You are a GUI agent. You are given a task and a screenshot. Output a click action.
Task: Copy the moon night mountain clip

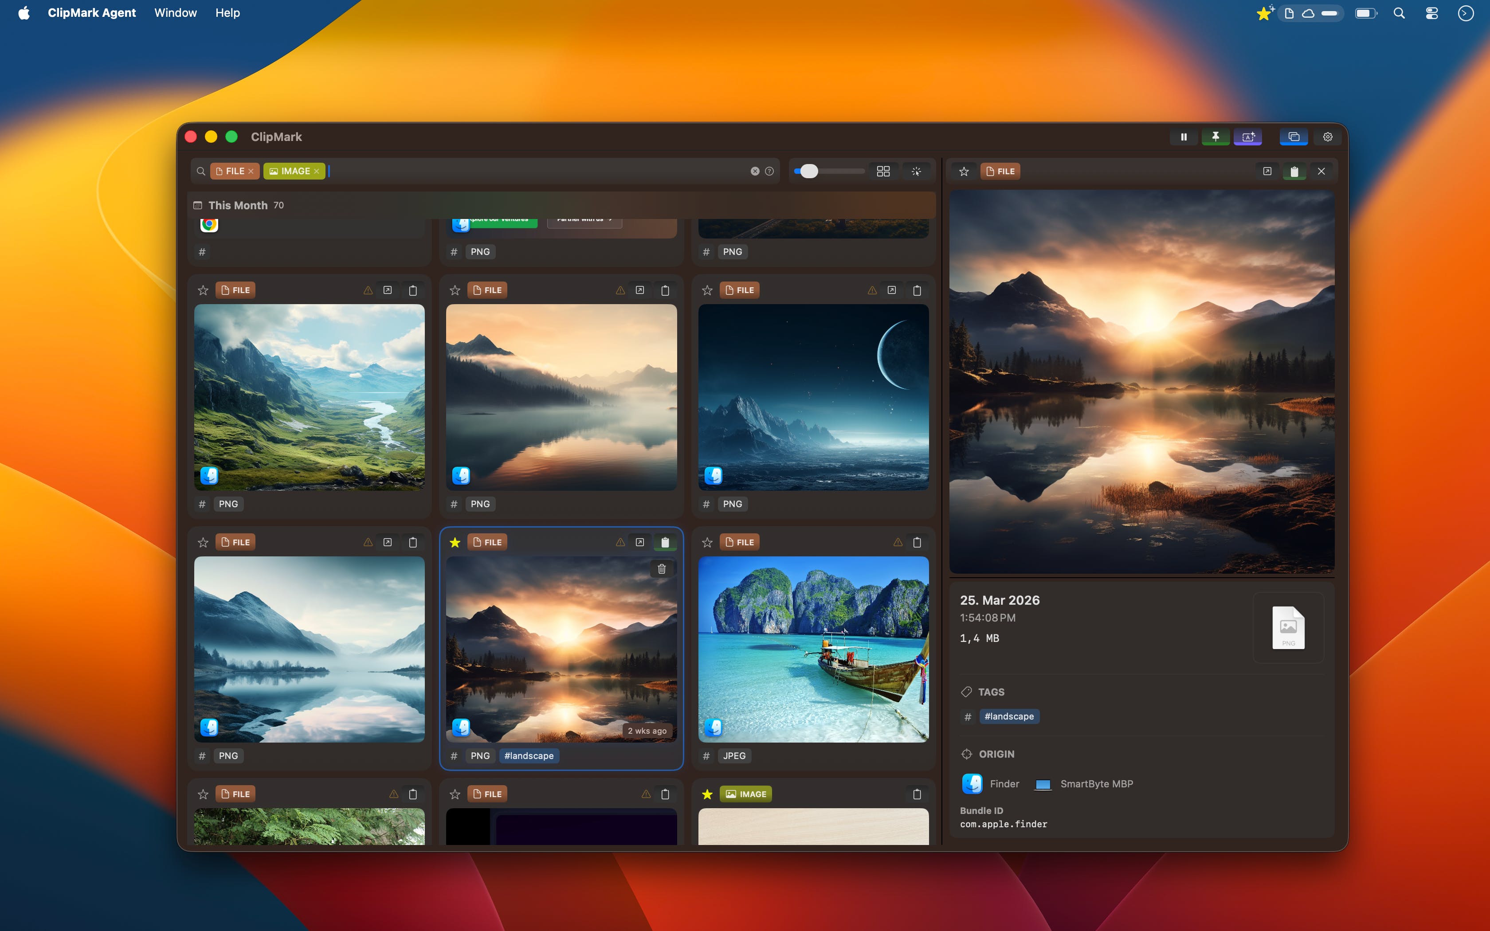[x=917, y=290]
